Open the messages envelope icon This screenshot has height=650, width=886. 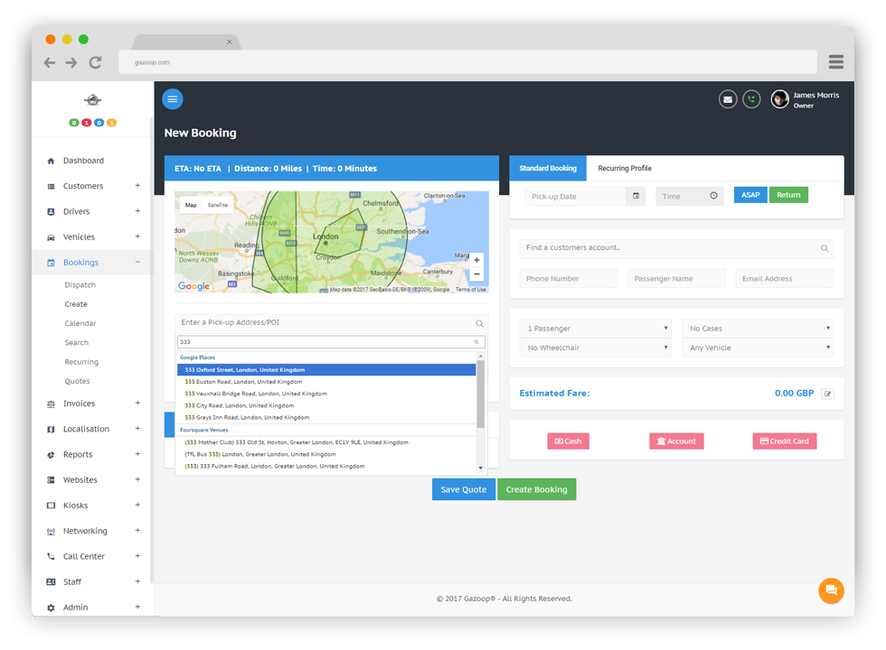[728, 98]
